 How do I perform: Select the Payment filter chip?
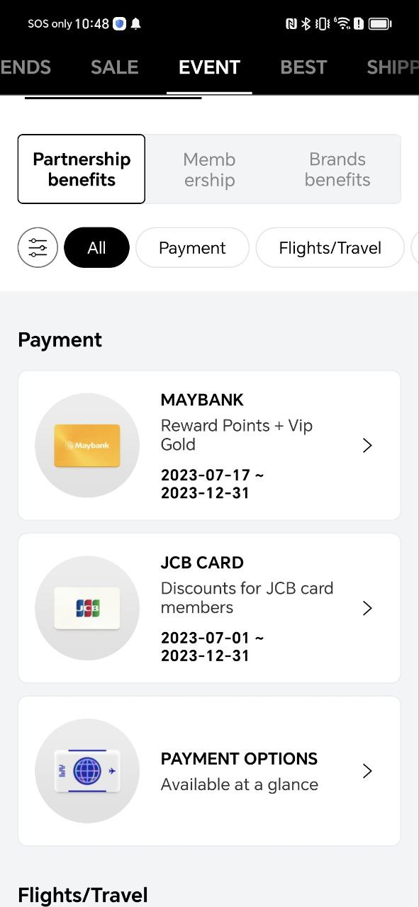coord(192,247)
